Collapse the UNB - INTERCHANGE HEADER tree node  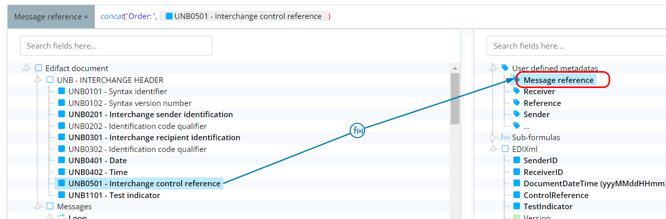pyautogui.click(x=38, y=80)
